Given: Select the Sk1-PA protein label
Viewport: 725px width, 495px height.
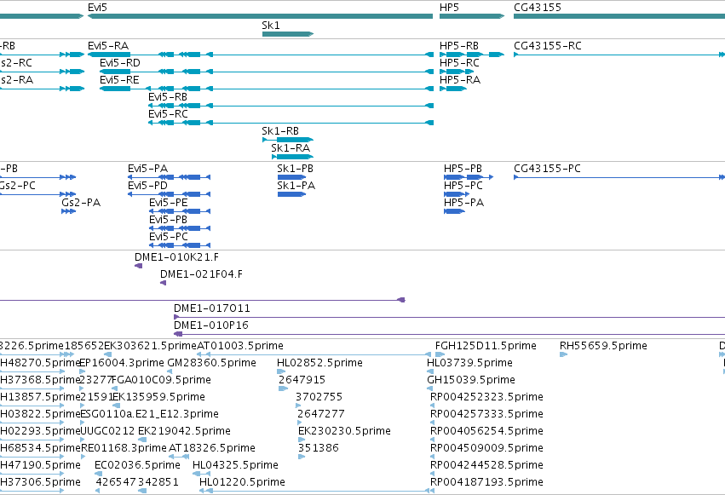Looking at the screenshot, I should coord(296,186).
